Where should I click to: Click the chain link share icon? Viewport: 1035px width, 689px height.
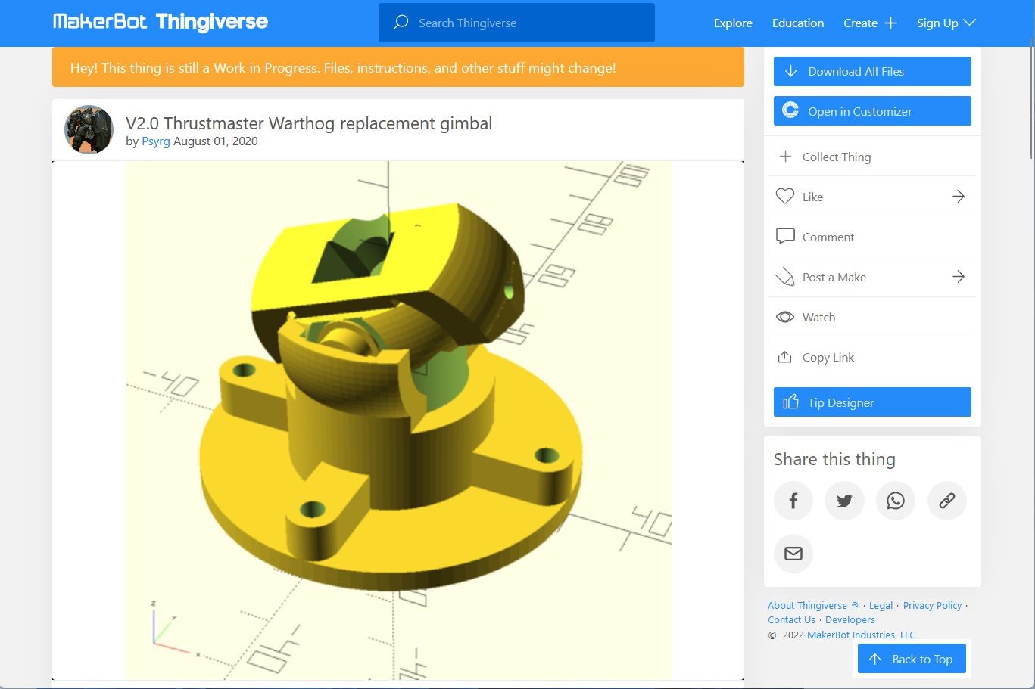[947, 501]
